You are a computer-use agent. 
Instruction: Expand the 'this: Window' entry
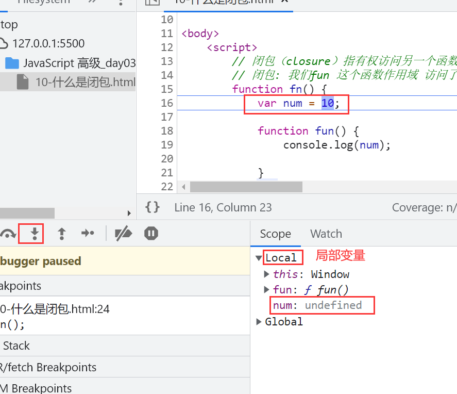click(x=266, y=274)
